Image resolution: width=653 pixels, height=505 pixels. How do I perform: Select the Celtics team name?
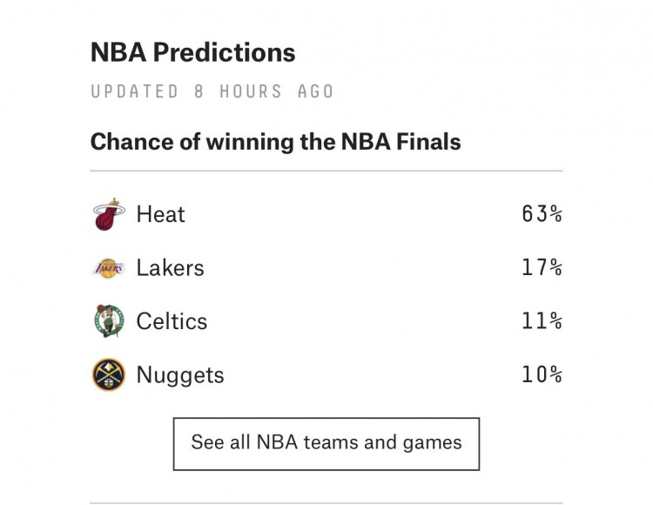172,321
